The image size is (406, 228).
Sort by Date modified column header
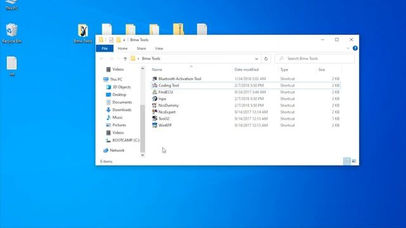click(x=255, y=70)
